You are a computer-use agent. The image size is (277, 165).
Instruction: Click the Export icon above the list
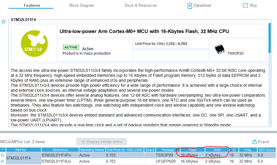click(x=255, y=142)
